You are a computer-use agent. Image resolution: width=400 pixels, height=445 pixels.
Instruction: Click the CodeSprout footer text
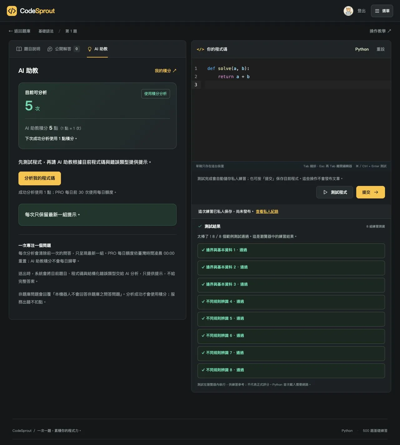click(x=22, y=431)
